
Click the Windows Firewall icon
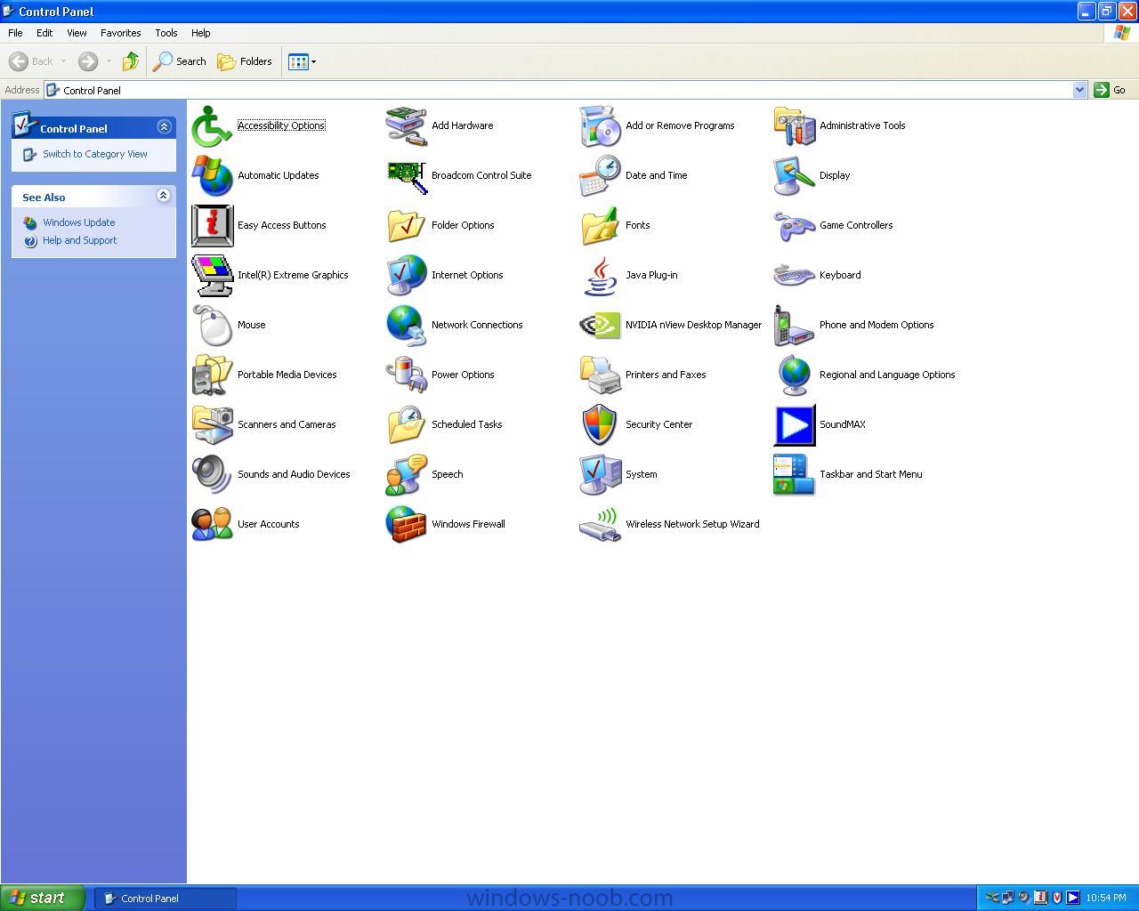pos(406,524)
